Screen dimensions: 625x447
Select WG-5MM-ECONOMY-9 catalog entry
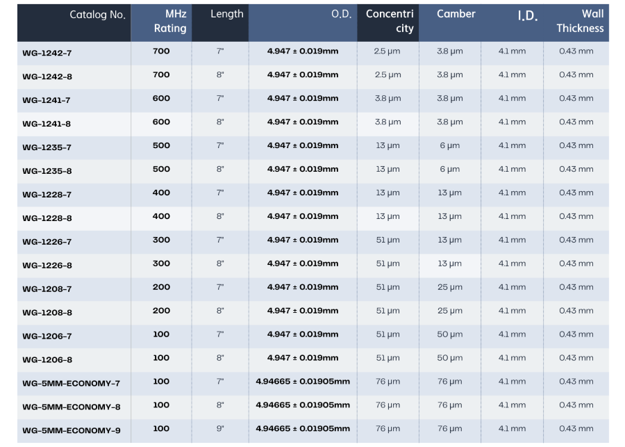coord(72,430)
